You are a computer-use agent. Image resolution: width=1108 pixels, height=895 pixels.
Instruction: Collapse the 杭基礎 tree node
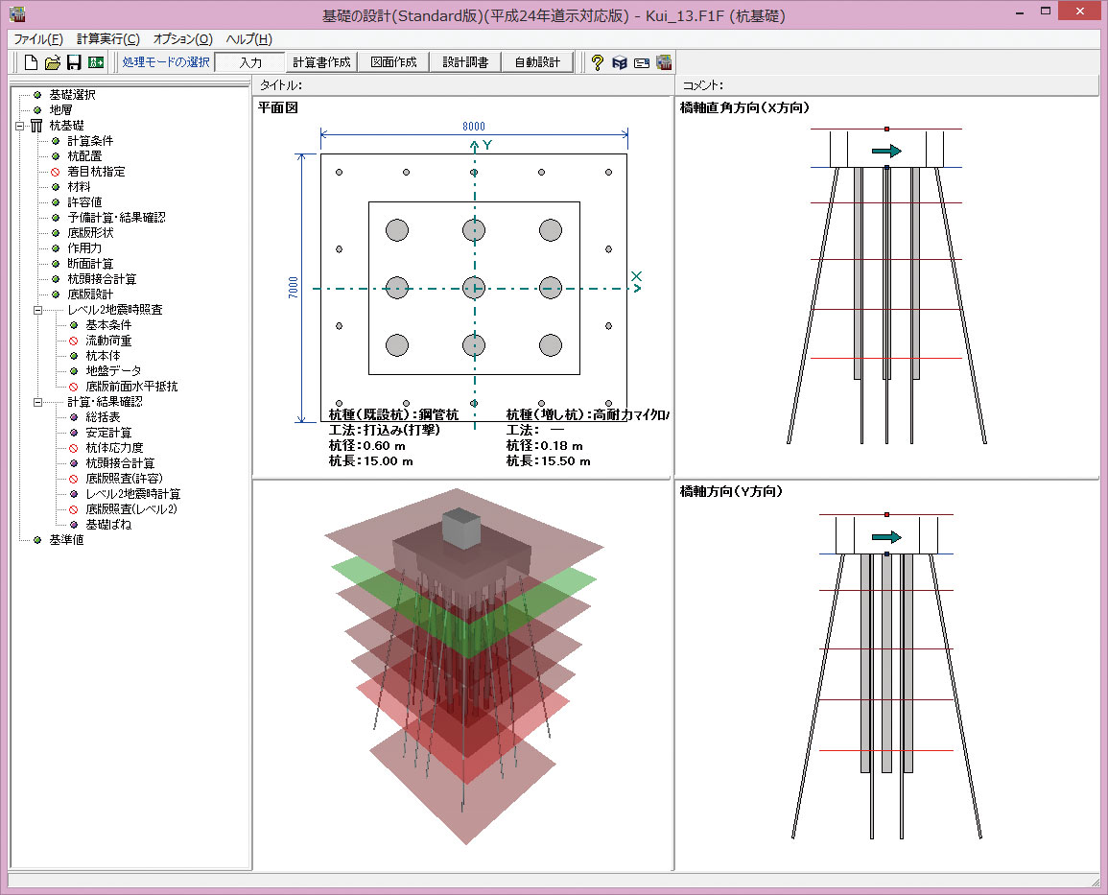coord(20,126)
